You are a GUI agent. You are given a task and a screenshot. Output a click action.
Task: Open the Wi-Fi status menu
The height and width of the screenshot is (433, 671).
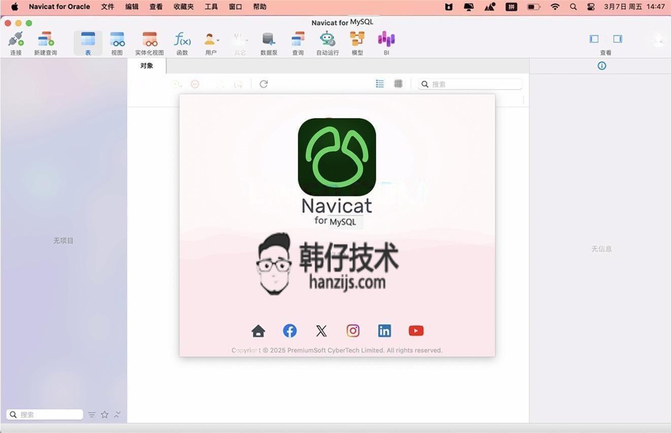pyautogui.click(x=555, y=7)
